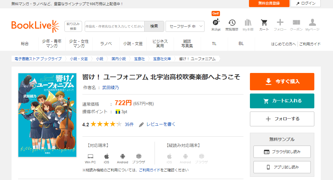Image resolution: width=333 pixels, height=180 pixels.
Task: Click the iOS icon under 対応端末
Action: (106, 157)
